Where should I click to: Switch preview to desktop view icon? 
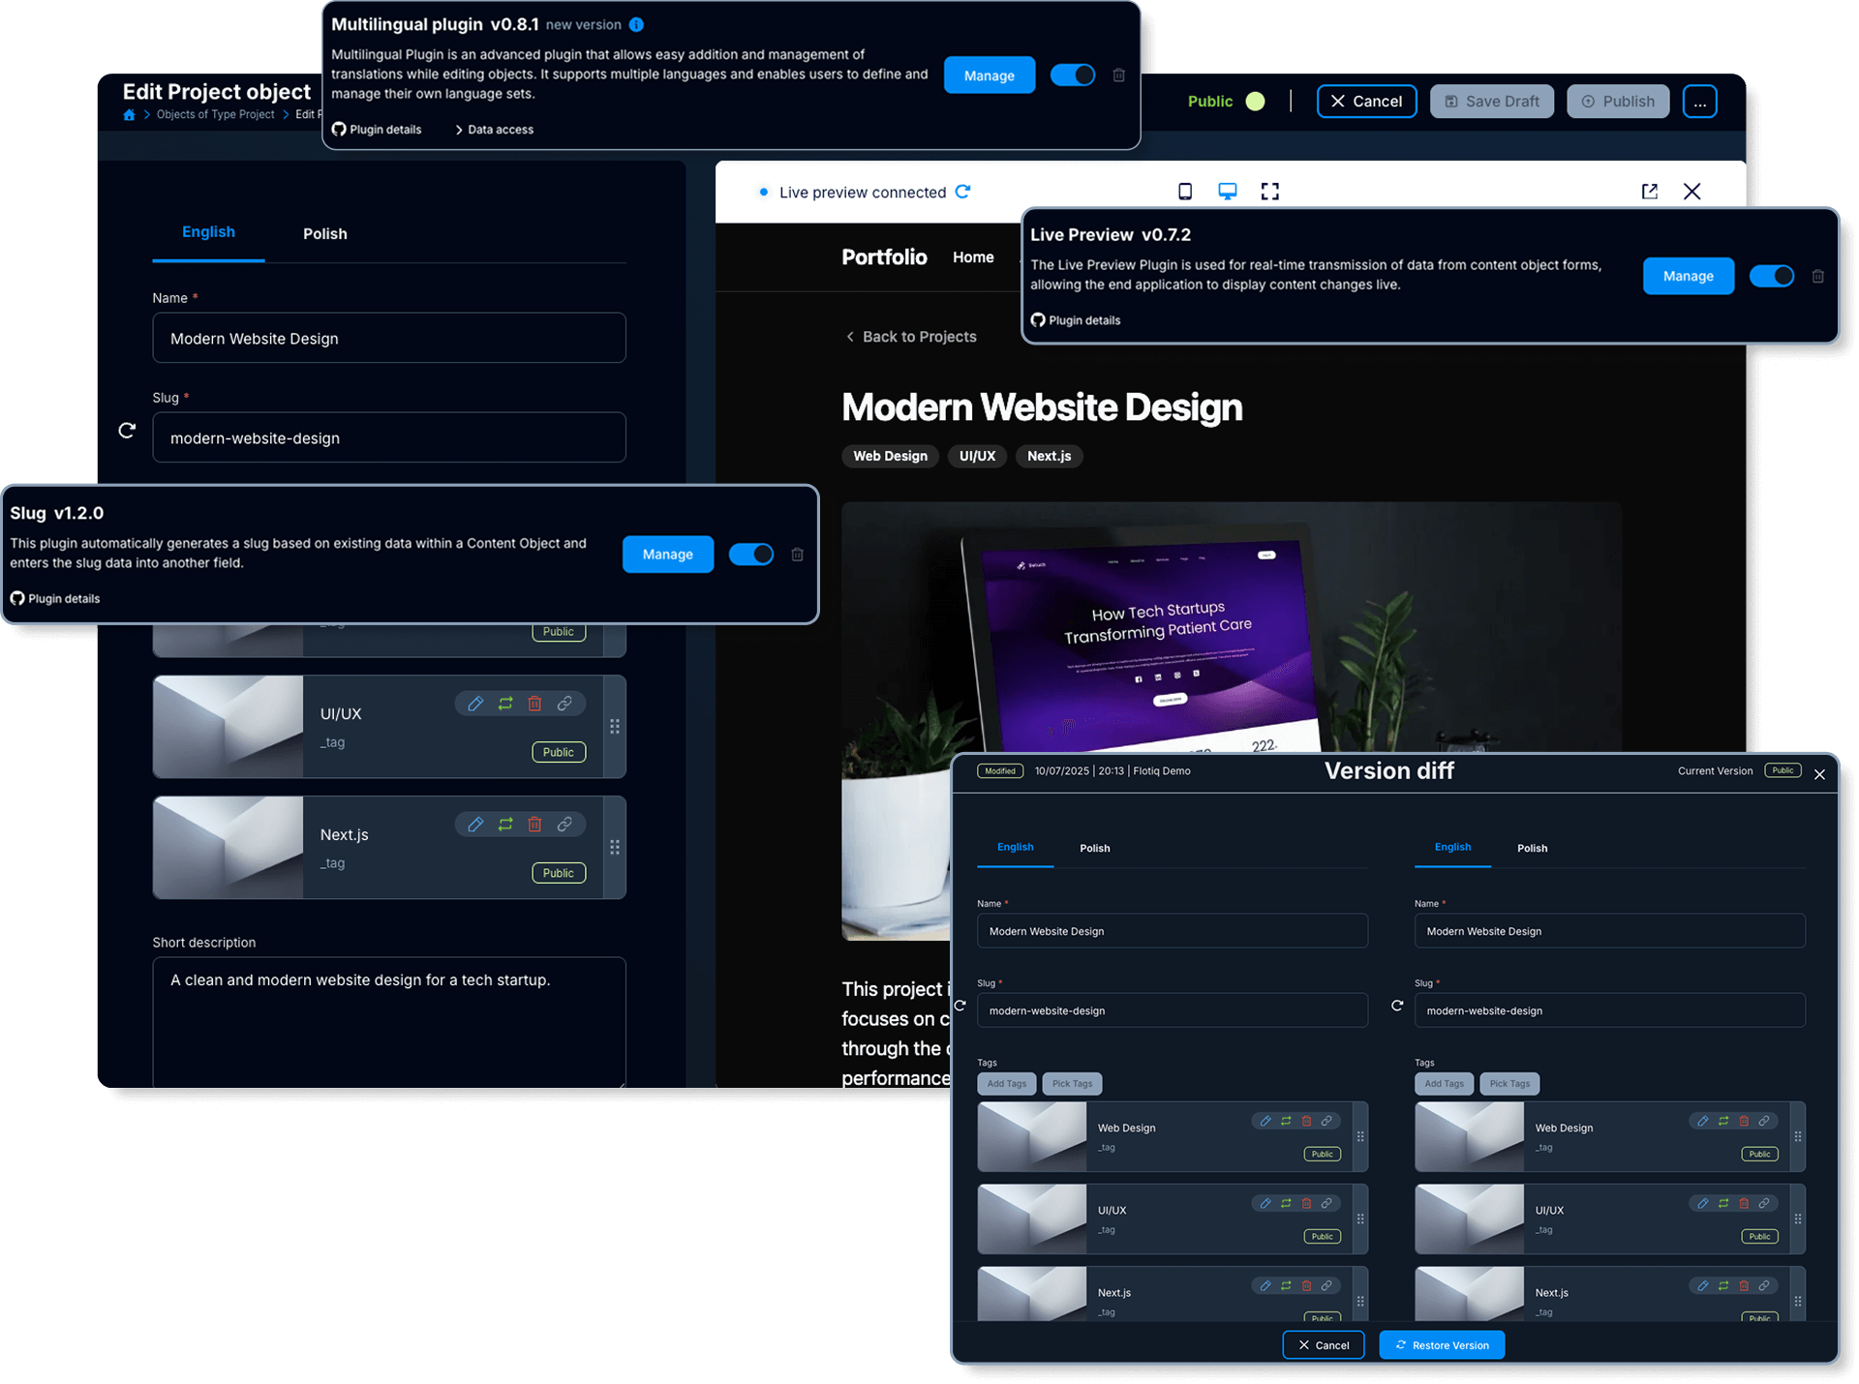1227,192
